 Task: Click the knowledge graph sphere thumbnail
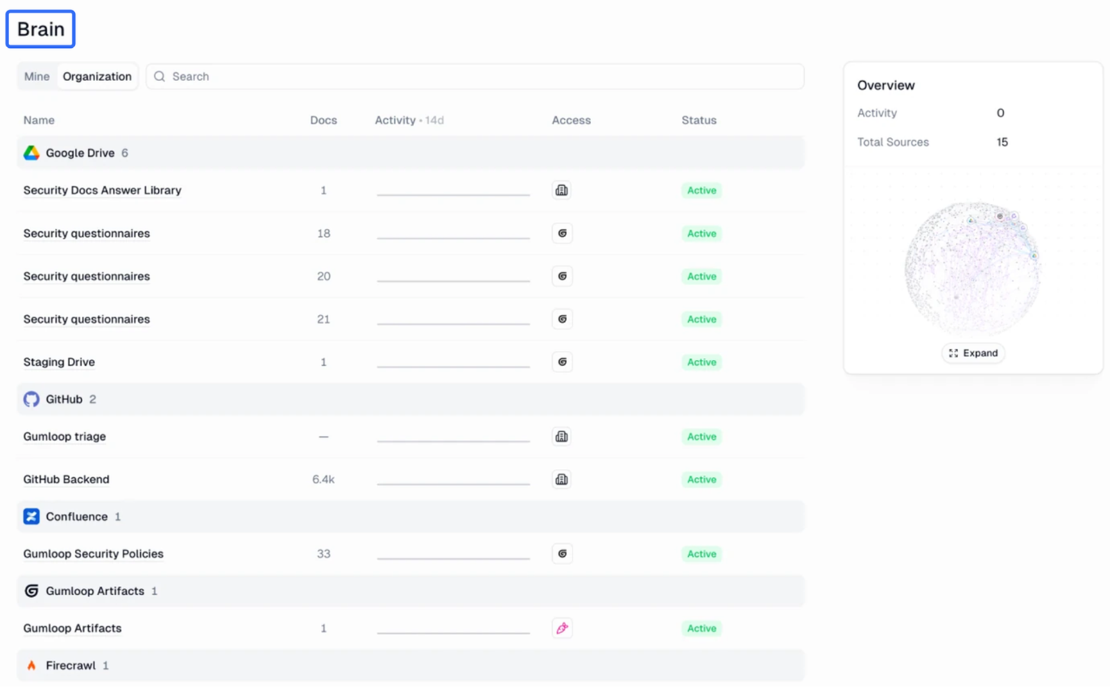tap(973, 269)
